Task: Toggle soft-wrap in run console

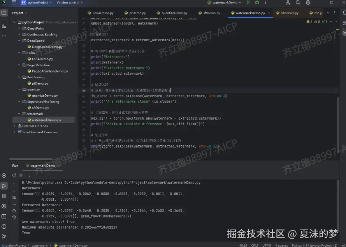Action: [14, 198]
